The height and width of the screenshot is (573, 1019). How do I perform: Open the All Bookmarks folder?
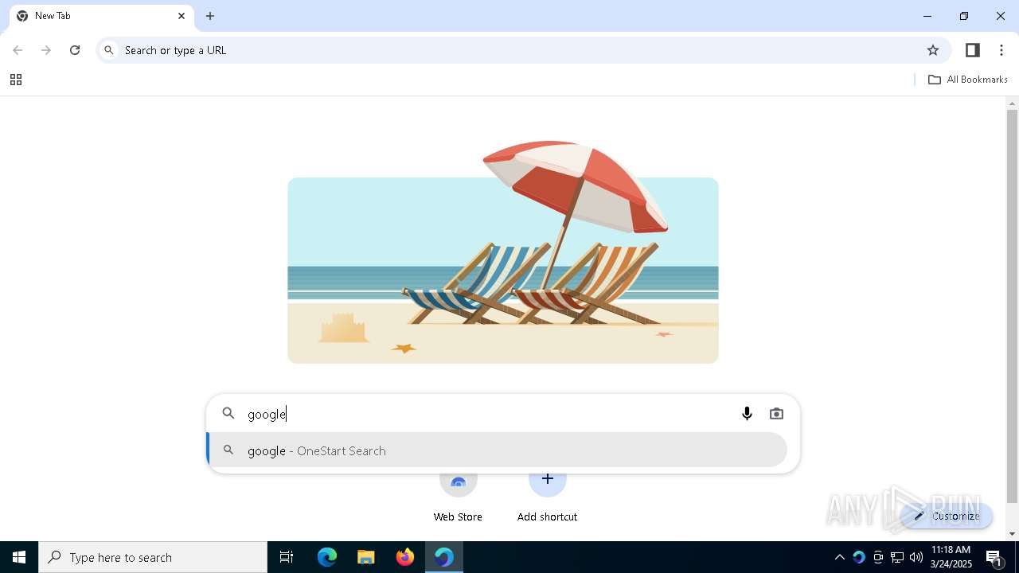(968, 80)
